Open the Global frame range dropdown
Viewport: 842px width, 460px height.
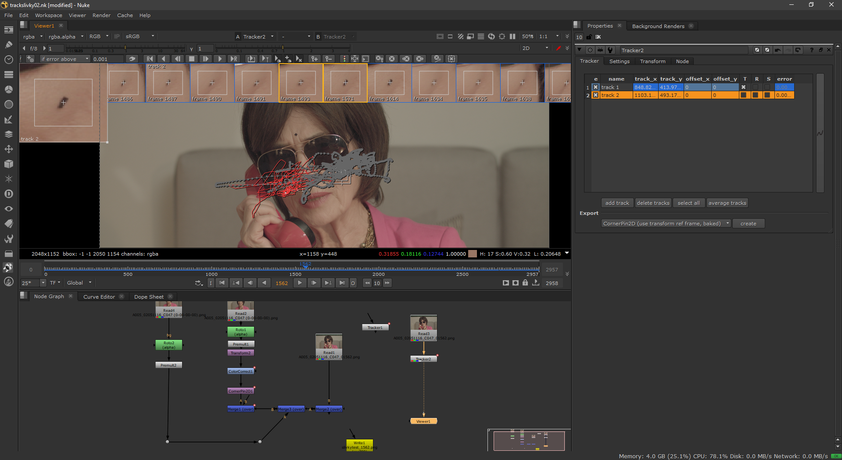pos(79,283)
